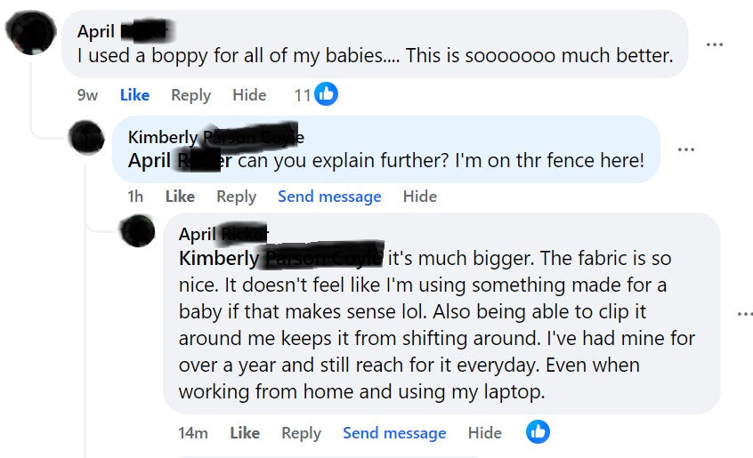753x458 pixels.
Task: Open the options menu on April's top comment
Action: (x=714, y=44)
